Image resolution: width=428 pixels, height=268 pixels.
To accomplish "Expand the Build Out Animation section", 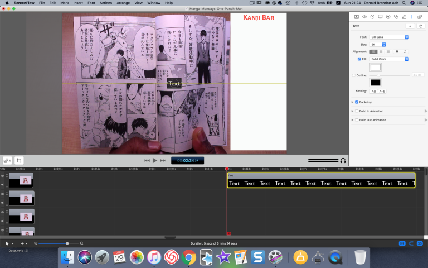I will pos(352,120).
